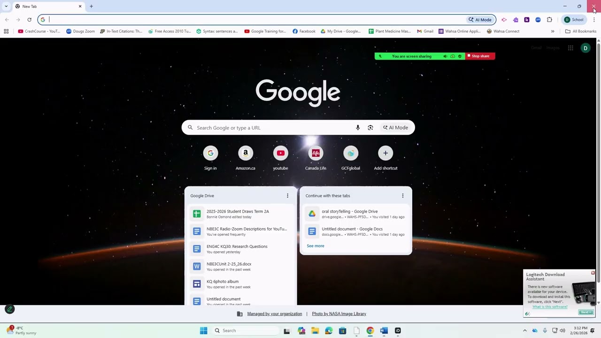Open the My Drive - Google bookmark
Viewport: 601px width, 338px height.
(340, 31)
